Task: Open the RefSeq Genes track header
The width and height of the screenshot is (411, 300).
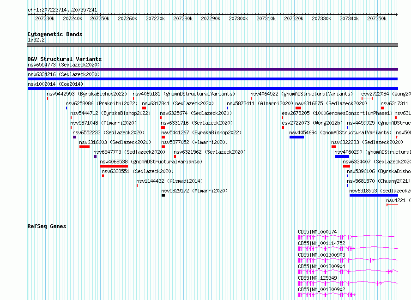Action: [x=47, y=226]
